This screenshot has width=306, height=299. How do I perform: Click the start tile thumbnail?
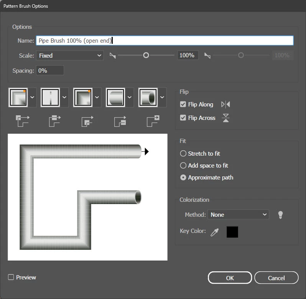click(115, 97)
